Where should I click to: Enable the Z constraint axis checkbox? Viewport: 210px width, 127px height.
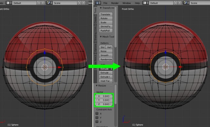point(97,122)
